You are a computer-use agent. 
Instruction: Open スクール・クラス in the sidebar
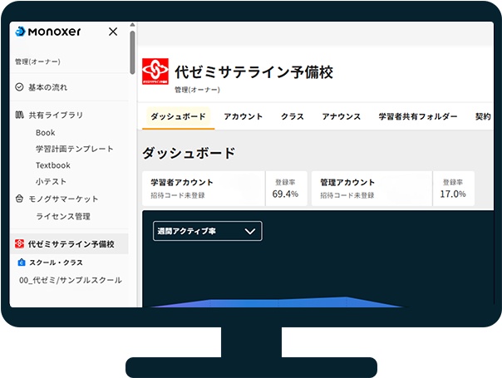(56, 263)
